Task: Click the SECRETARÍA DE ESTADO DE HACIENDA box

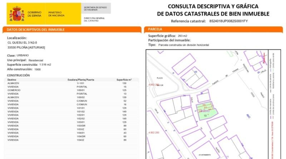Action: (96, 8)
